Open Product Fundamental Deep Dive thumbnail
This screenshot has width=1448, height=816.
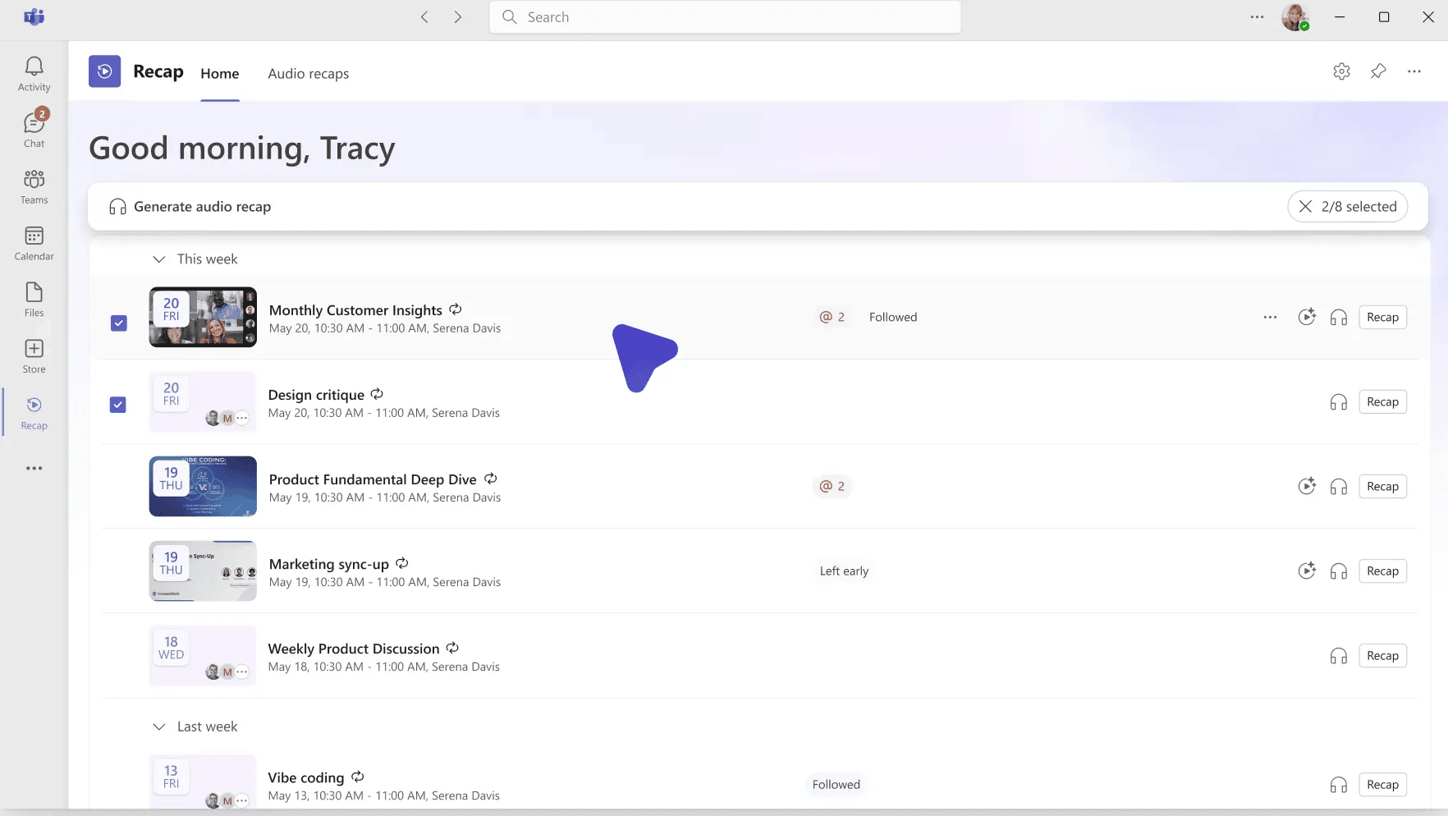[203, 486]
